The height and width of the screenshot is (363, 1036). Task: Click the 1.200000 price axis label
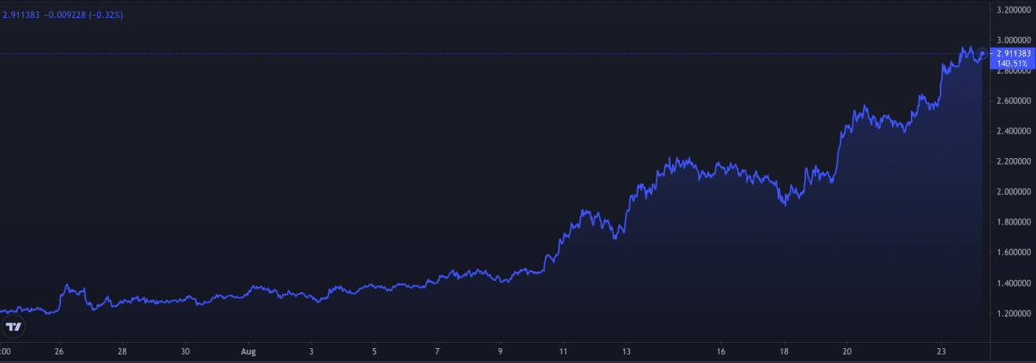click(1013, 314)
